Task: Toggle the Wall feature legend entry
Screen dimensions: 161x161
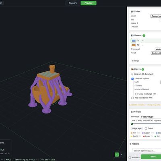Action: (x=136, y=133)
